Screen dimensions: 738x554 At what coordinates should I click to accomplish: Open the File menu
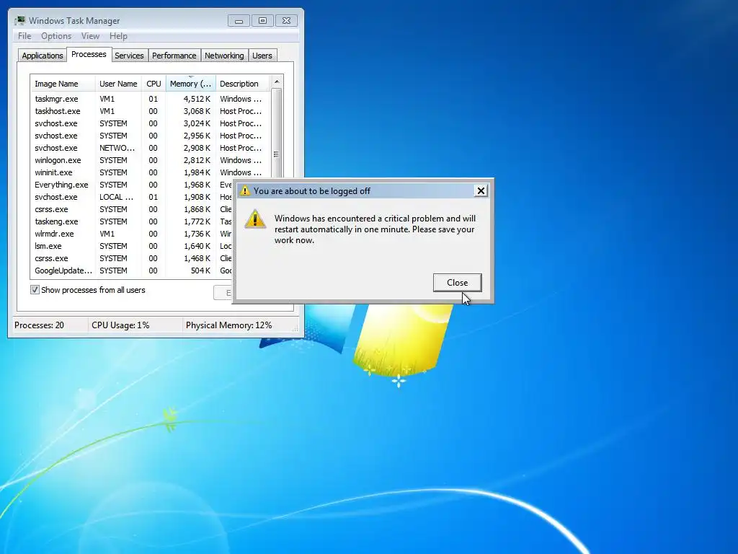click(25, 36)
